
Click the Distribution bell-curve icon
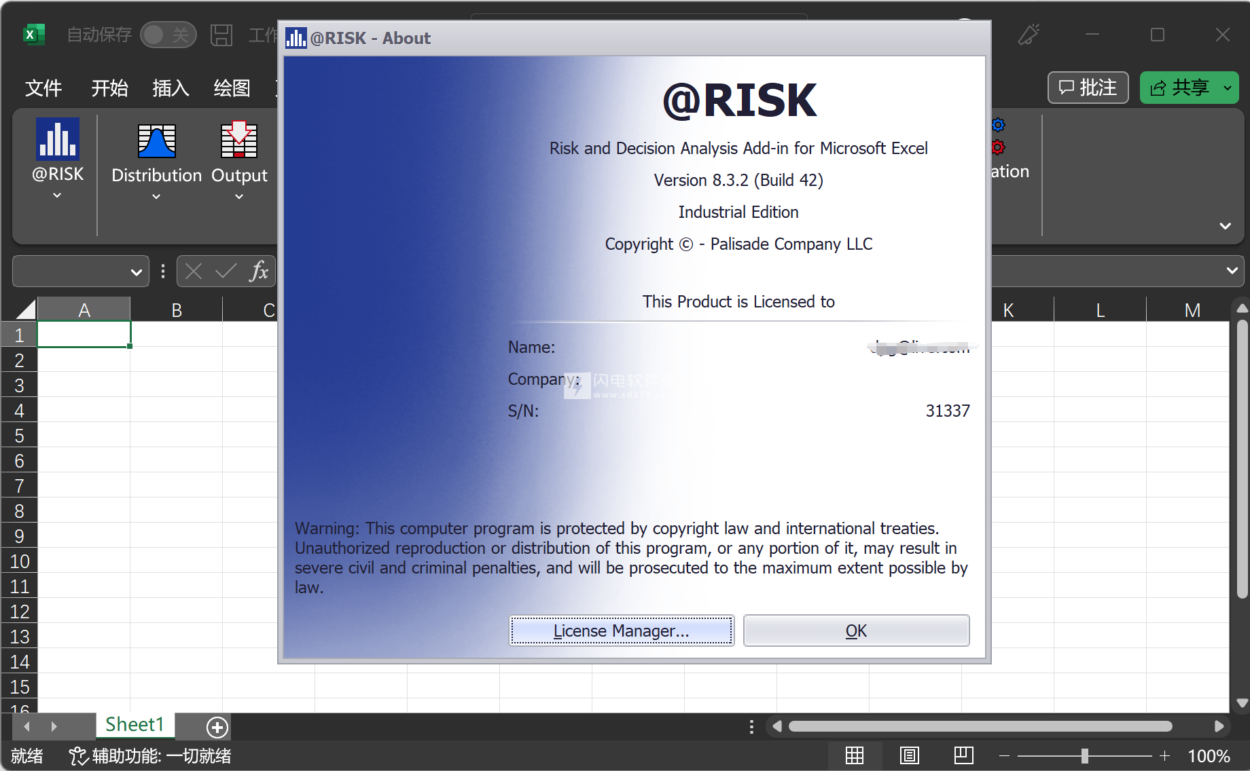coord(157,141)
